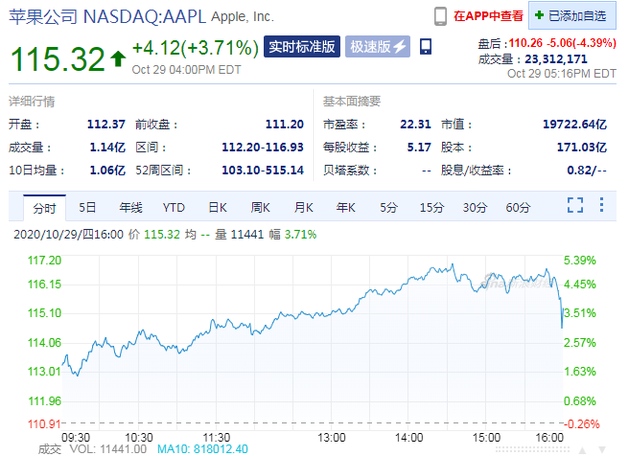Screen dimensions: 629x456
Task: Click the fullscreen chart icon
Action: (x=575, y=205)
